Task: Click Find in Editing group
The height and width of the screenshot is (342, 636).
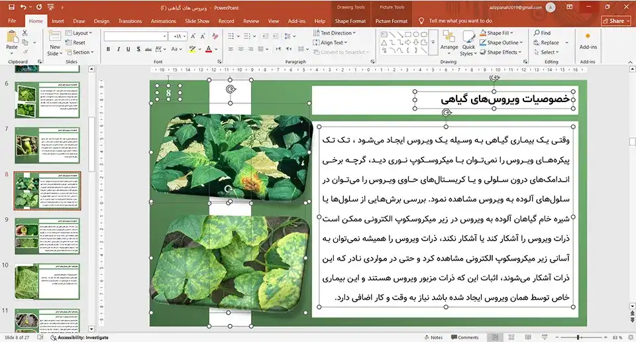Action: [x=543, y=33]
